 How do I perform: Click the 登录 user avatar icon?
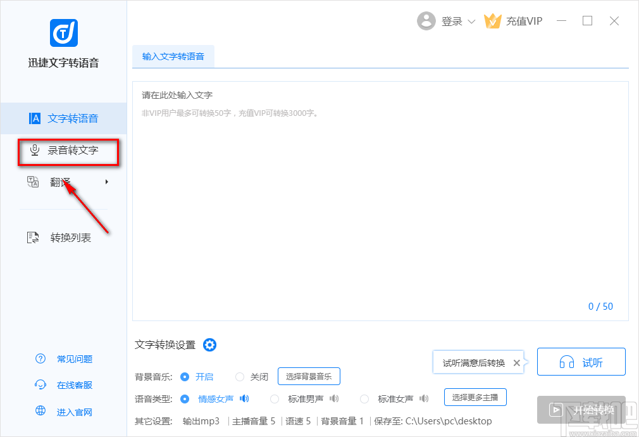tap(426, 20)
